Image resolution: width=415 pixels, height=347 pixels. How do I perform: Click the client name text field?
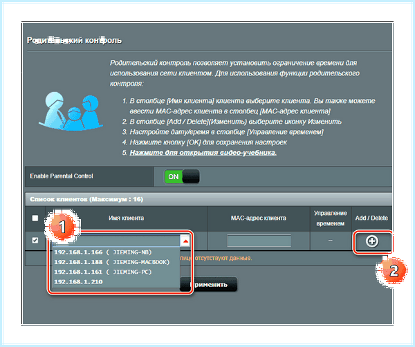click(x=116, y=241)
